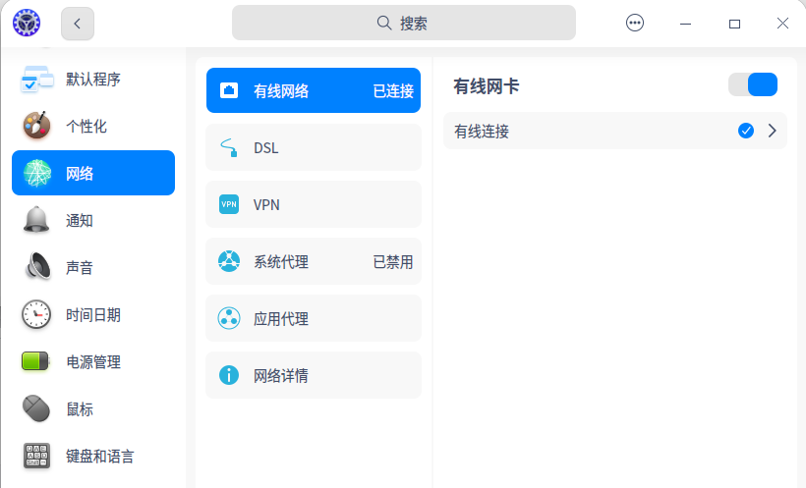Click the 已禁用 status text

[x=393, y=262]
